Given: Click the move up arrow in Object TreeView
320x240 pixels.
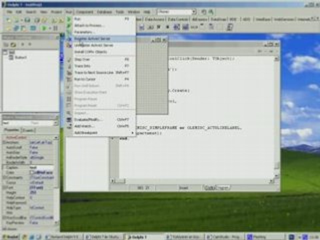Looking at the screenshot, I should pyautogui.click(x=23, y=44).
